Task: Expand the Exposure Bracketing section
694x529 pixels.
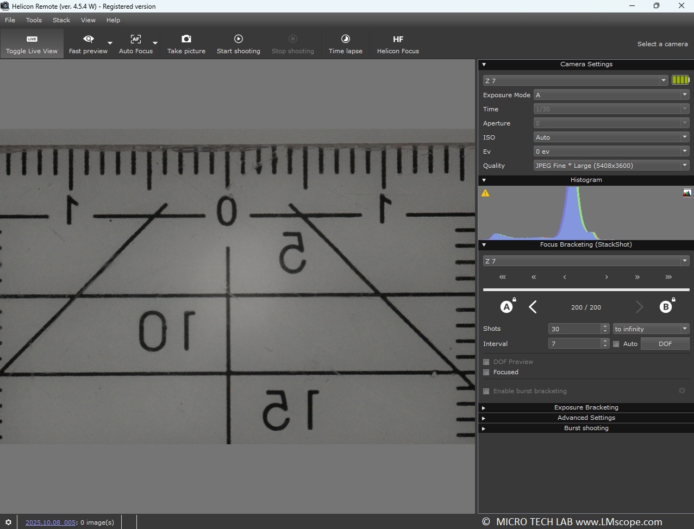Action: 586,407
